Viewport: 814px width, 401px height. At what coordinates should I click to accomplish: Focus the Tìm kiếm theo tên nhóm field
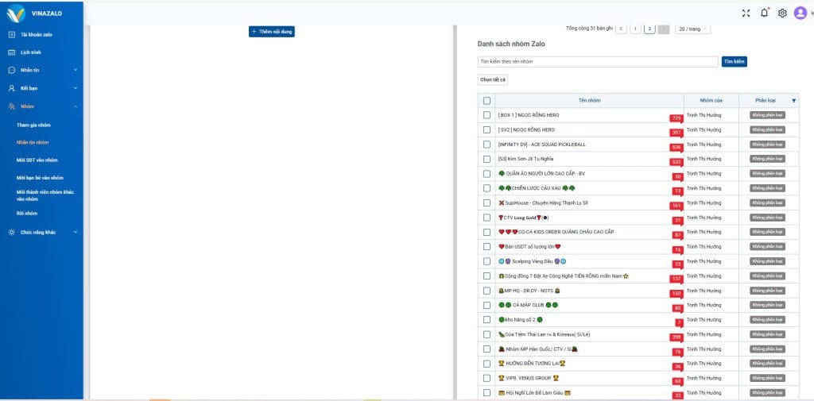598,61
